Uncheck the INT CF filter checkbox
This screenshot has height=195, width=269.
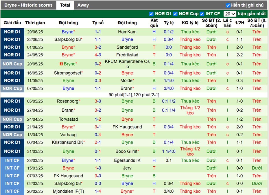[x=202, y=14]
